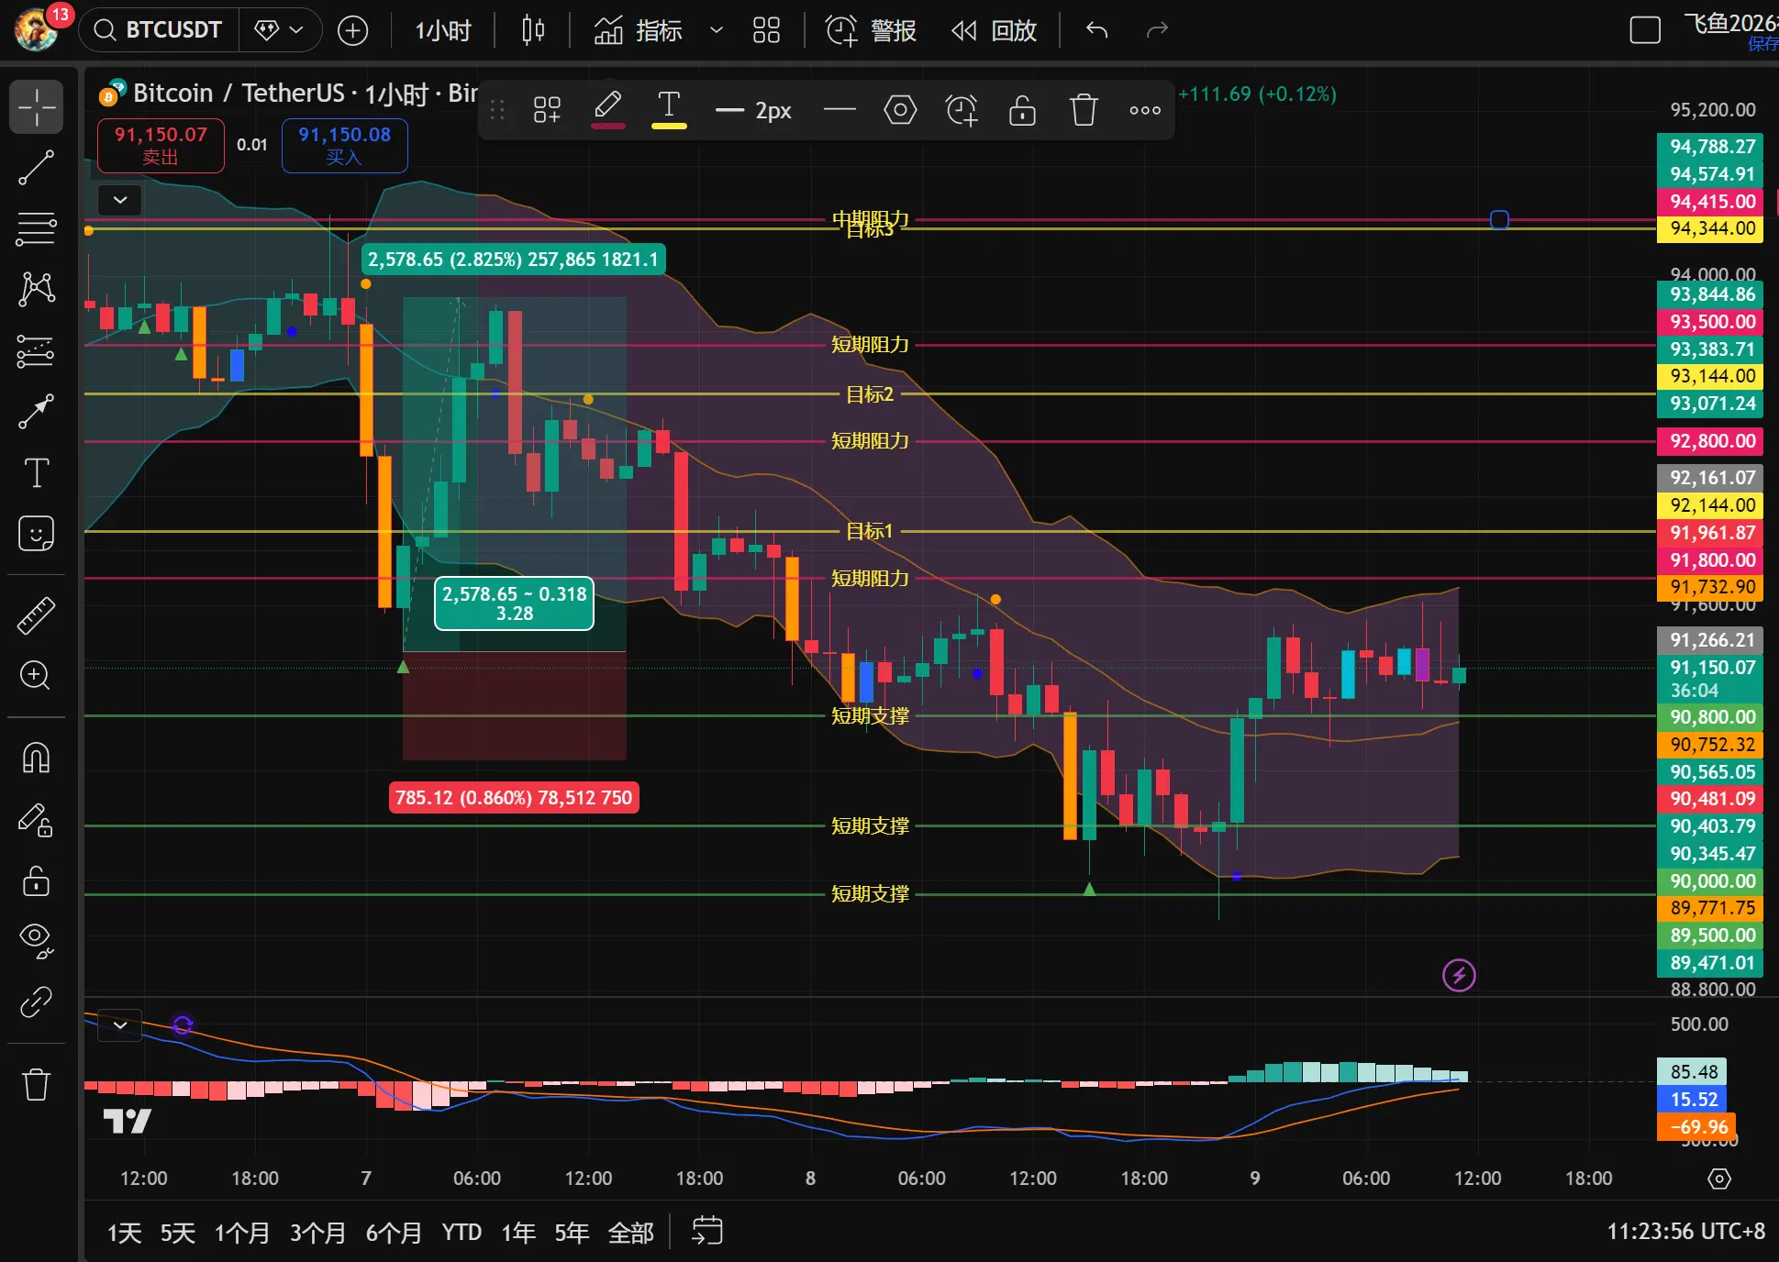
Task: Switch to the 3个月 time range
Action: [x=317, y=1232]
